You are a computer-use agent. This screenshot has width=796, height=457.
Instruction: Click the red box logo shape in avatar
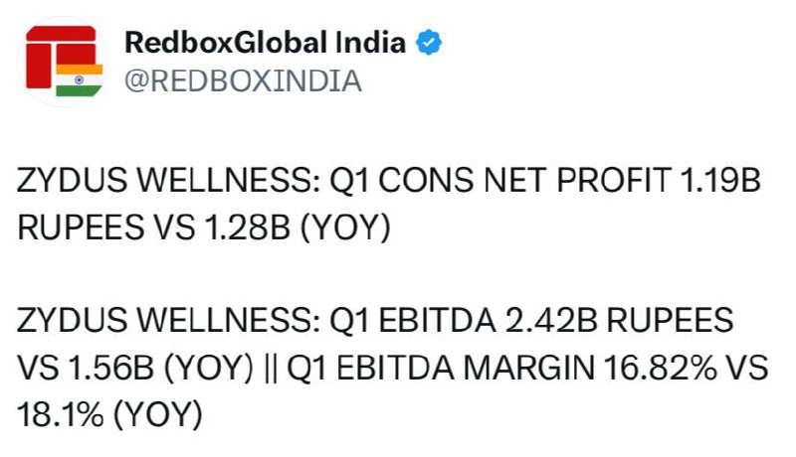pos(61,56)
